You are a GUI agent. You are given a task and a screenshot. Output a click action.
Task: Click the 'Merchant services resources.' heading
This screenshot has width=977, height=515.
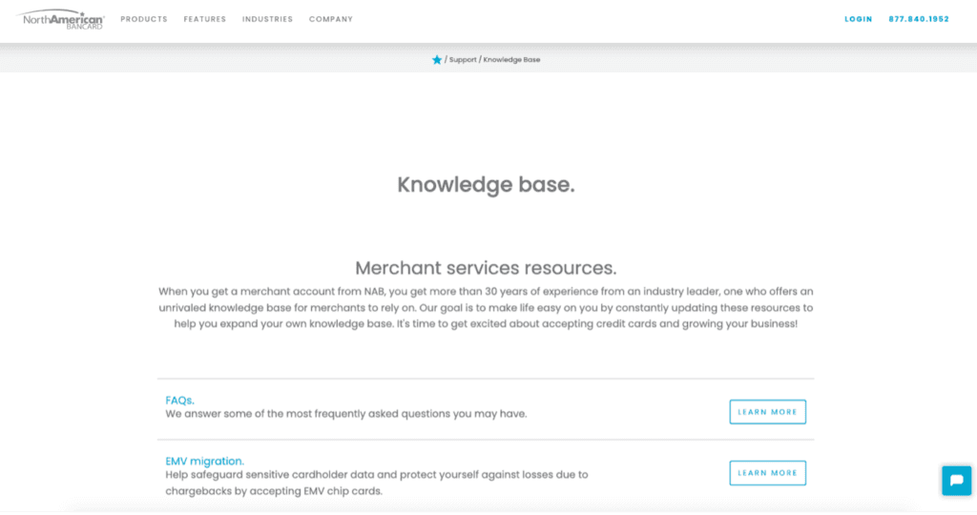coord(486,268)
